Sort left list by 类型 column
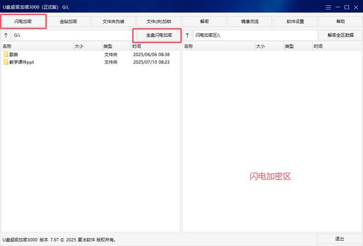 click(x=117, y=46)
